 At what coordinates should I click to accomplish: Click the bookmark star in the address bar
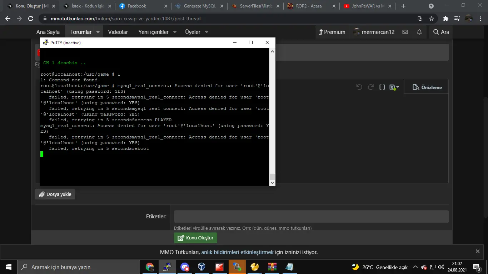(x=431, y=18)
